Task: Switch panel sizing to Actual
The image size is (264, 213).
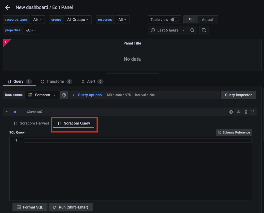Action: point(207,19)
